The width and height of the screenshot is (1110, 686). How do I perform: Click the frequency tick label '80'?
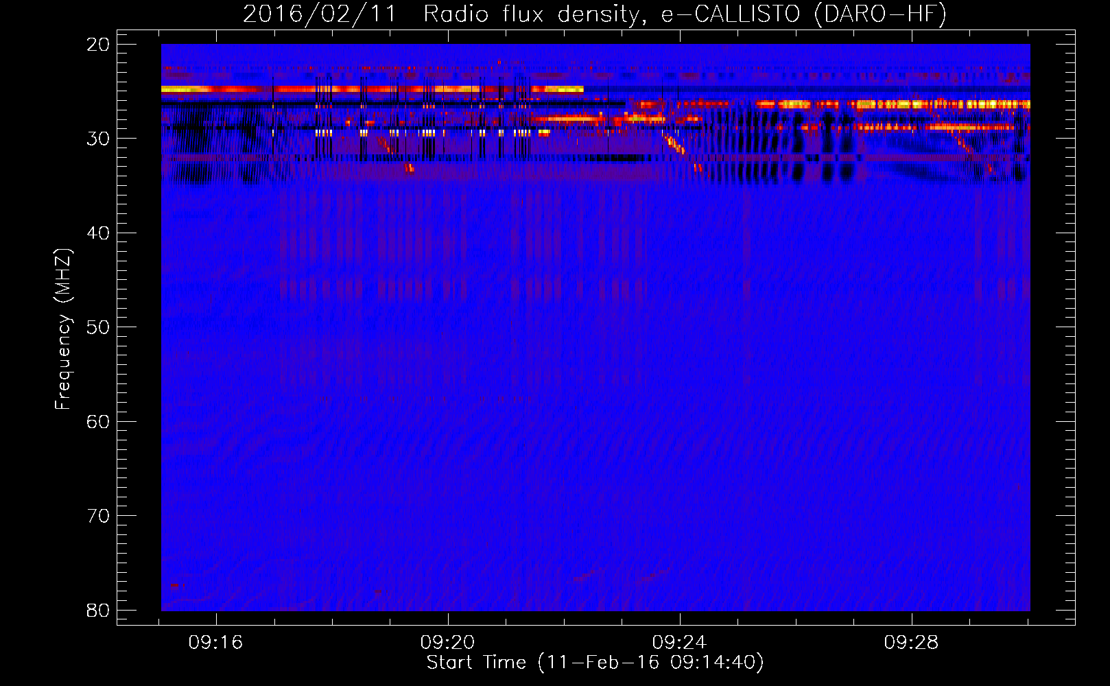[98, 610]
